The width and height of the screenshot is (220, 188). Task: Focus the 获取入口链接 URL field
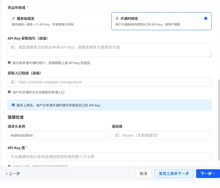pyautogui.click(x=110, y=82)
